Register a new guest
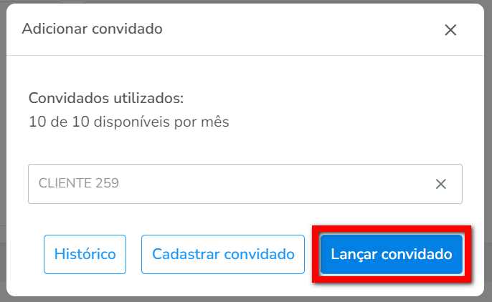The width and height of the screenshot is (492, 302). tap(223, 254)
